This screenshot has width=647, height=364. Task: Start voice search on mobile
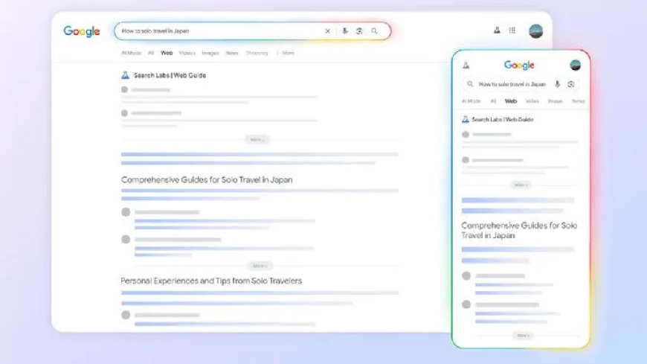(x=558, y=84)
